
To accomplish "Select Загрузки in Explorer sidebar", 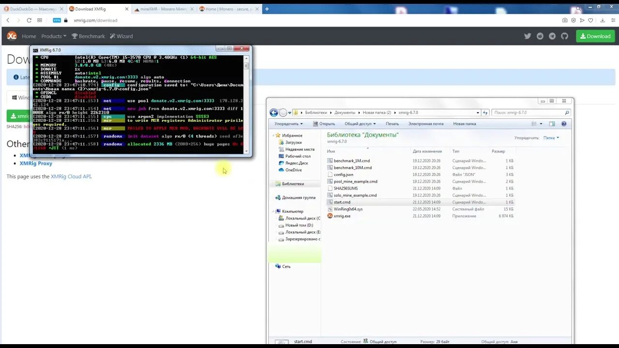I will [294, 143].
